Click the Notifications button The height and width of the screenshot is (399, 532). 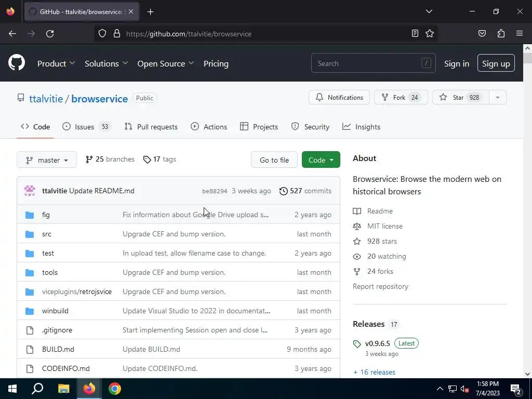click(x=339, y=97)
